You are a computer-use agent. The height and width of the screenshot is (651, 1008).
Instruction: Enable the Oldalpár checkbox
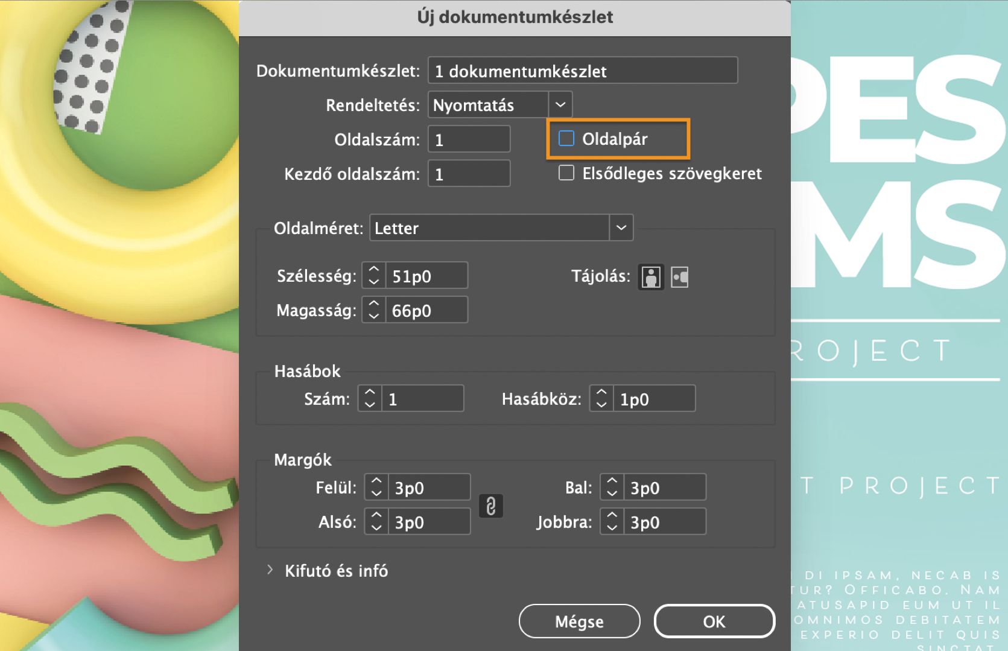click(x=566, y=139)
